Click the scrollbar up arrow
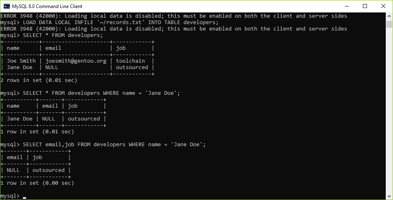393x200 pixels. tap(389, 16)
